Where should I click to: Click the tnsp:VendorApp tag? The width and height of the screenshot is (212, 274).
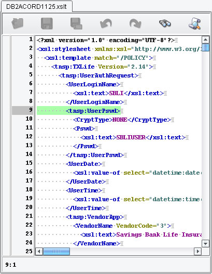95,217
